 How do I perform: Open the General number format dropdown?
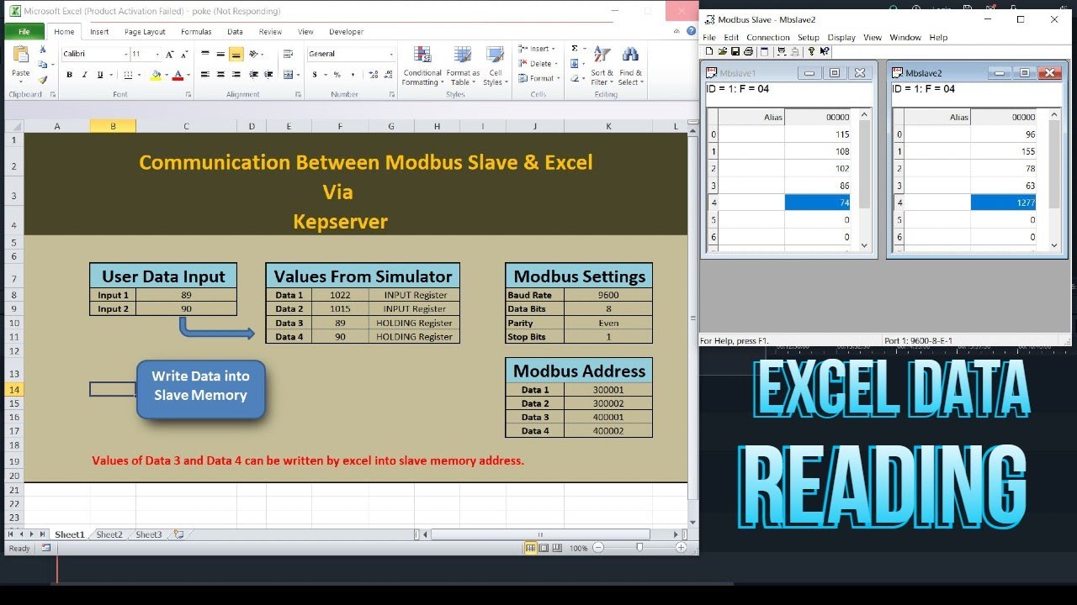[x=391, y=54]
